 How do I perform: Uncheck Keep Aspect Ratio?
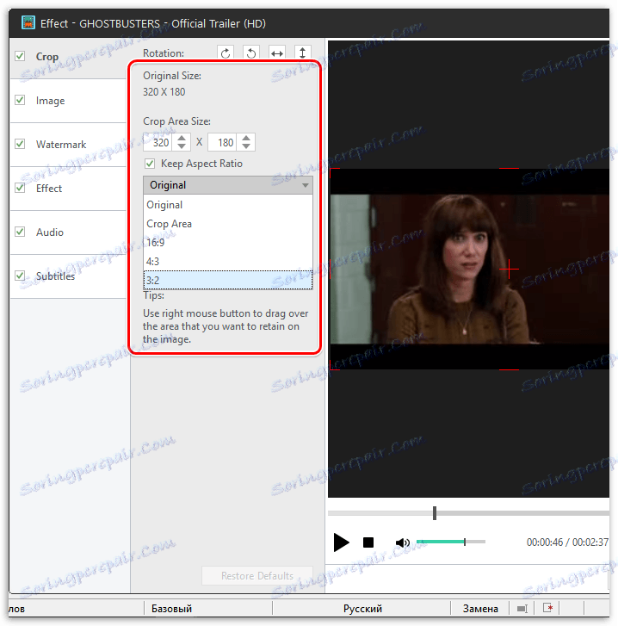pyautogui.click(x=150, y=164)
